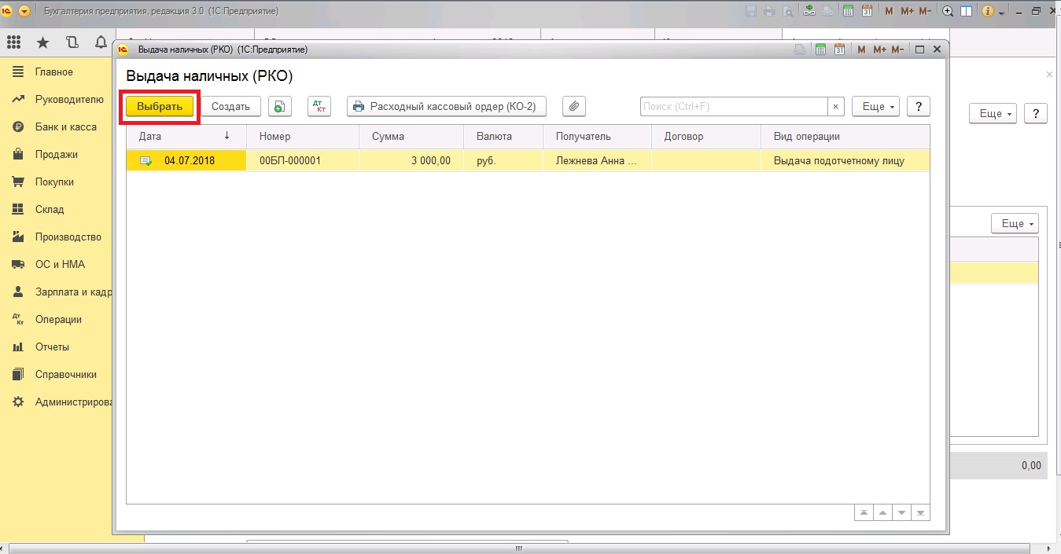Click the copy-document icon next to Создать
Screen dimensions: 1061x554
[280, 107]
